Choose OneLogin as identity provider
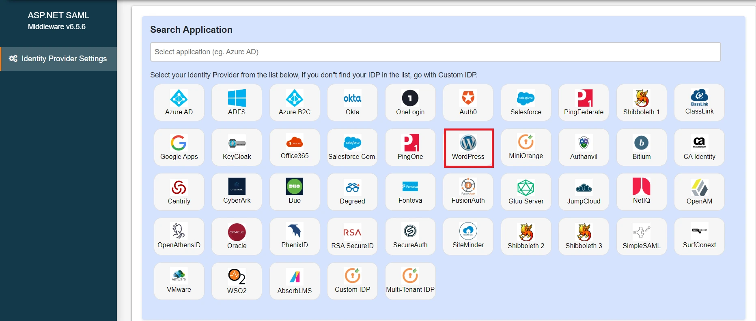This screenshot has width=756, height=321. click(410, 103)
